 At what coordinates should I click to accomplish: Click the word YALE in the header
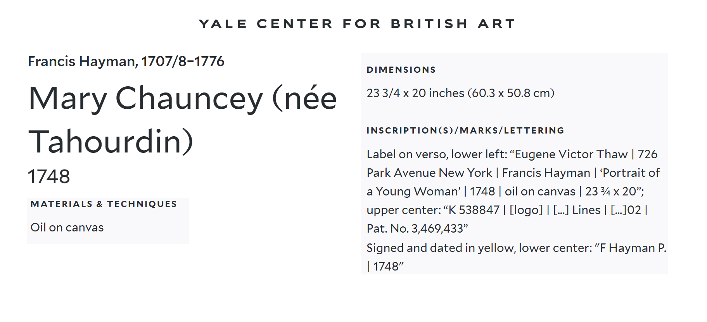pos(223,24)
